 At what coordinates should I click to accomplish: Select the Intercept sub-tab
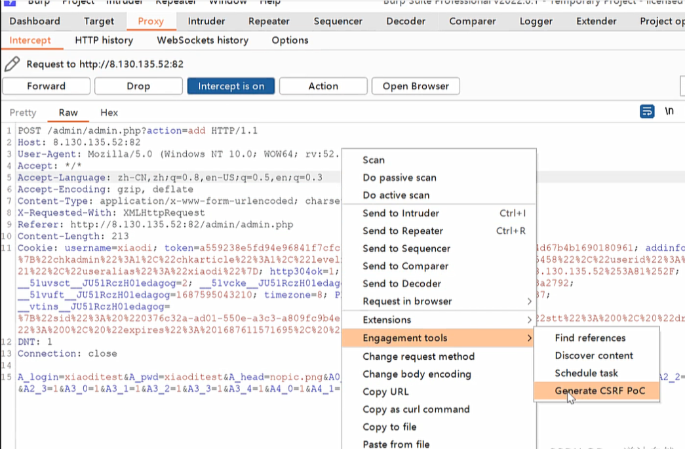tap(30, 40)
